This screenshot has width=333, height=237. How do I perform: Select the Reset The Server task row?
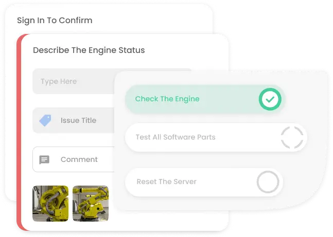pos(204,182)
